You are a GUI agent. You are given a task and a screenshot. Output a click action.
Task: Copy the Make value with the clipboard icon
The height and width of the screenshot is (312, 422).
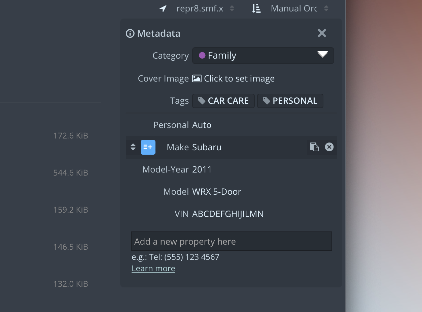click(x=314, y=147)
